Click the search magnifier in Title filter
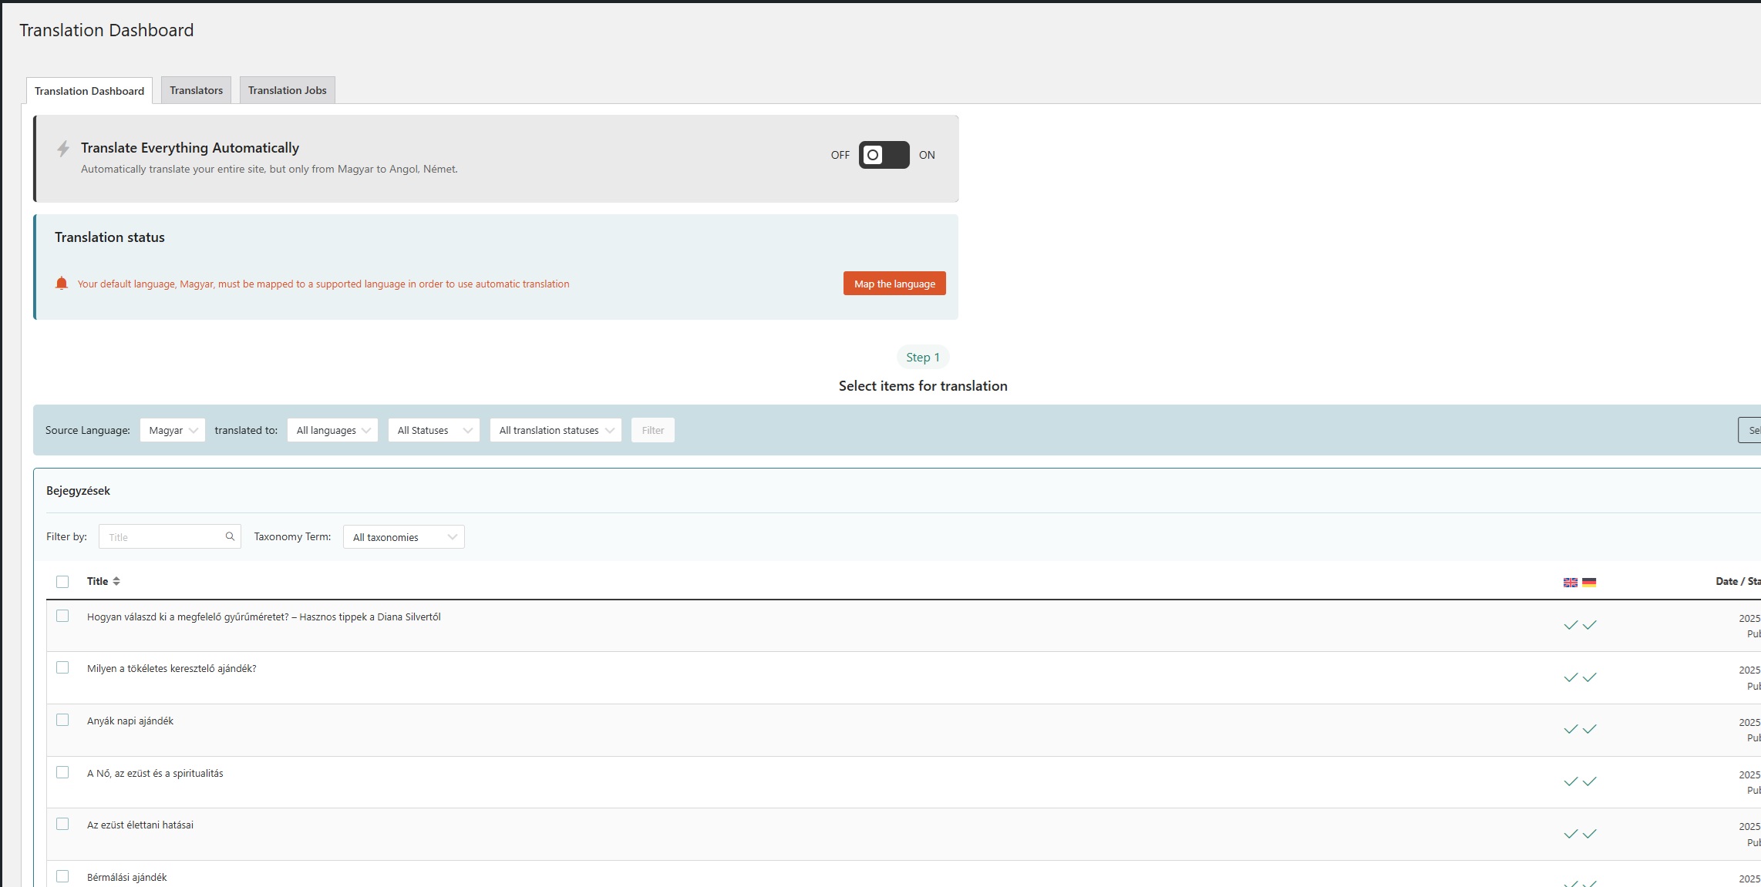1761x887 pixels. 230,536
